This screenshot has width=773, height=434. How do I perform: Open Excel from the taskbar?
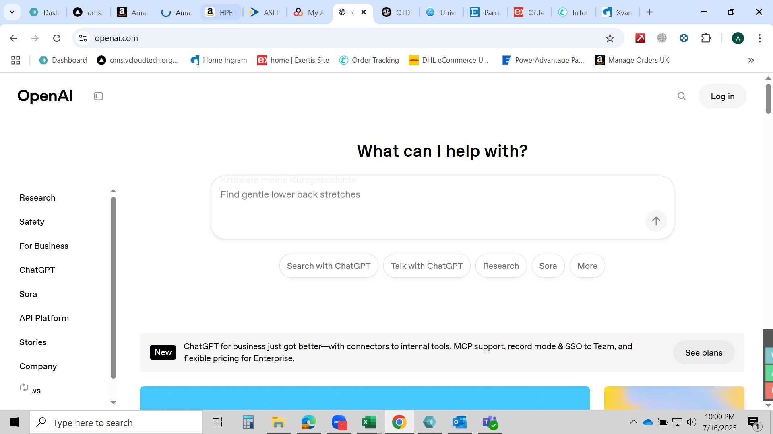coord(368,422)
